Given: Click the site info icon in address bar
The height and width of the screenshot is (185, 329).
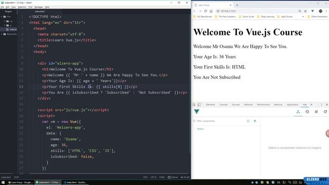Looking at the screenshot, I should [218, 11].
